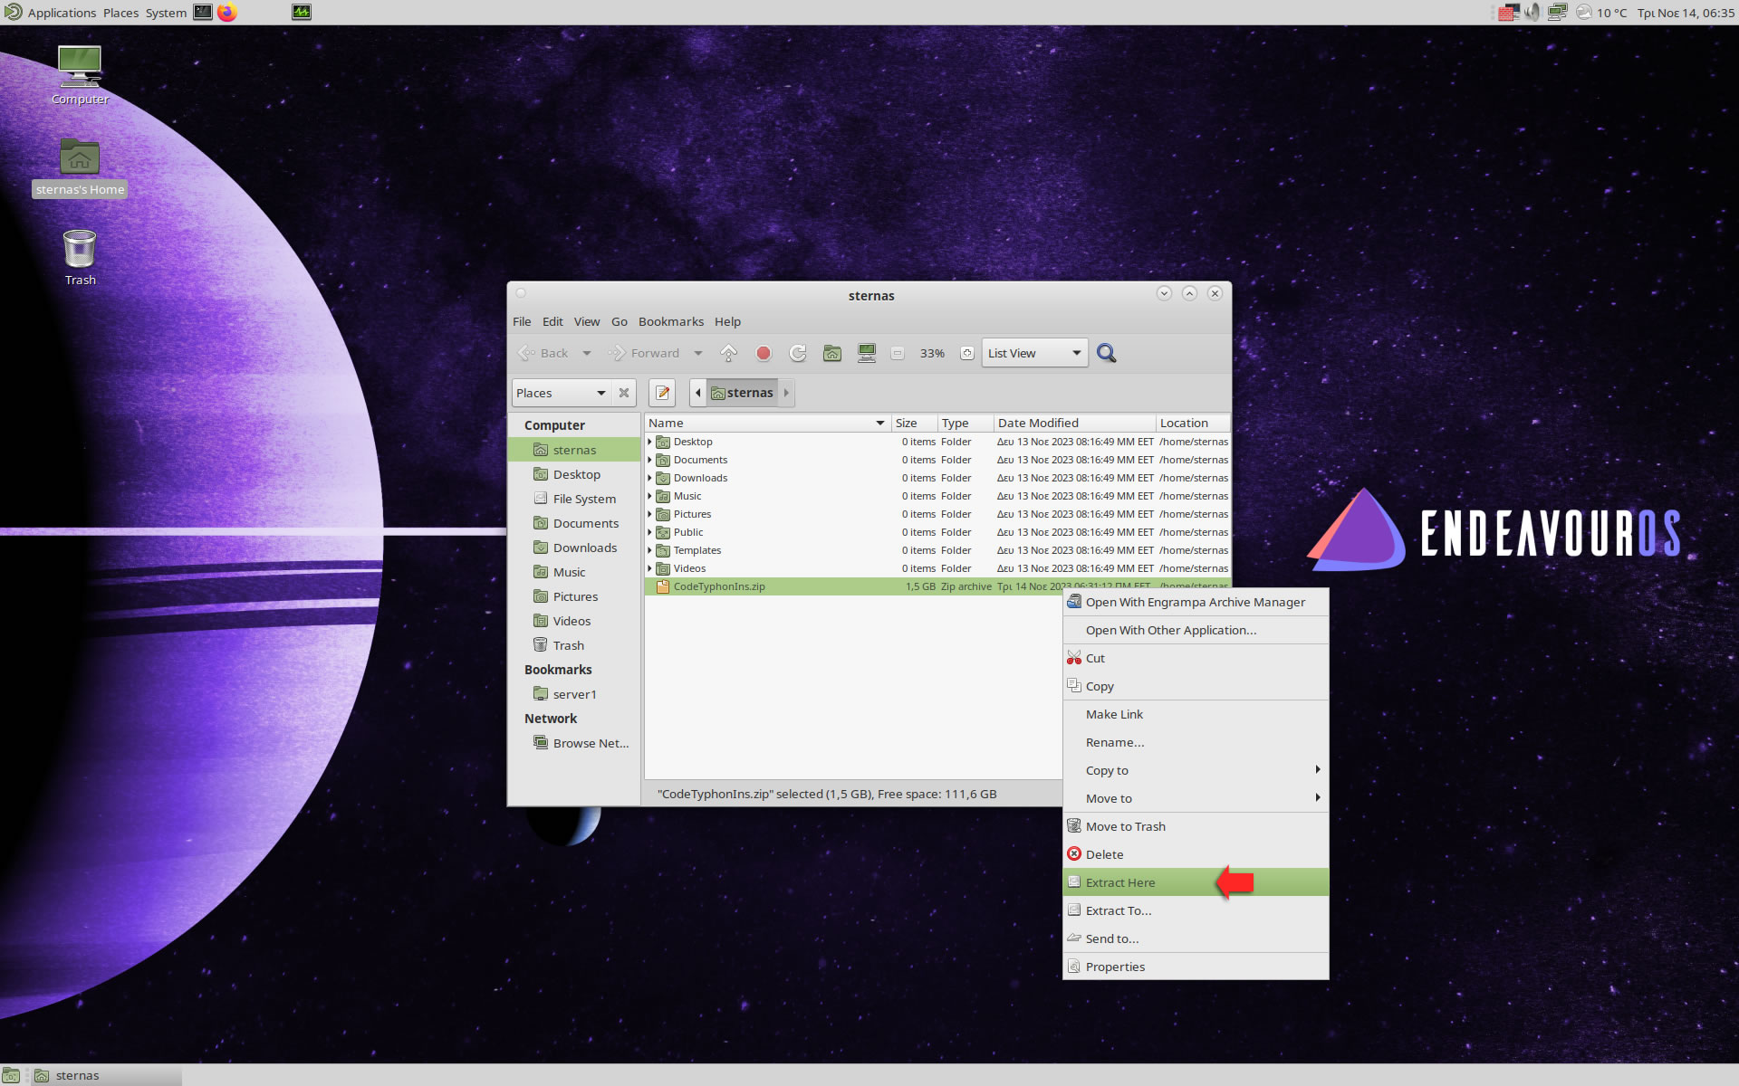This screenshot has height=1086, width=1739.
Task: Toggle the text location entry pencil icon
Action: pyautogui.click(x=662, y=393)
